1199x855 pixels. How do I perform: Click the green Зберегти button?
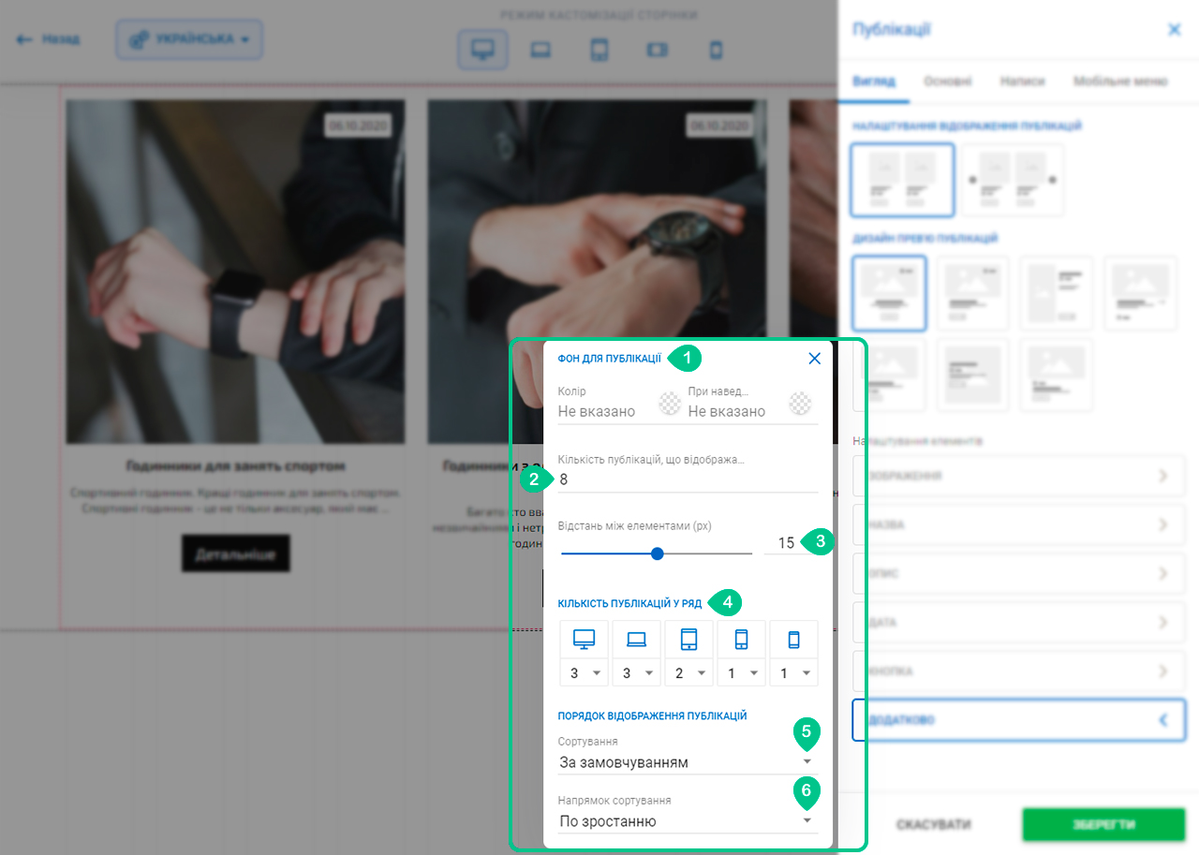[x=1103, y=825]
